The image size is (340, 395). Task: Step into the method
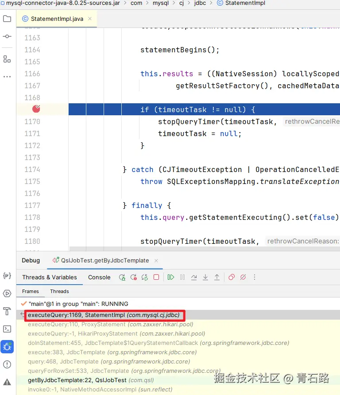coord(205,278)
